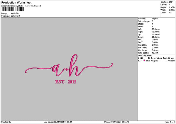Click the 'Stop Sequence:' heading
The image size is (176, 124).
click(x=145, y=56)
